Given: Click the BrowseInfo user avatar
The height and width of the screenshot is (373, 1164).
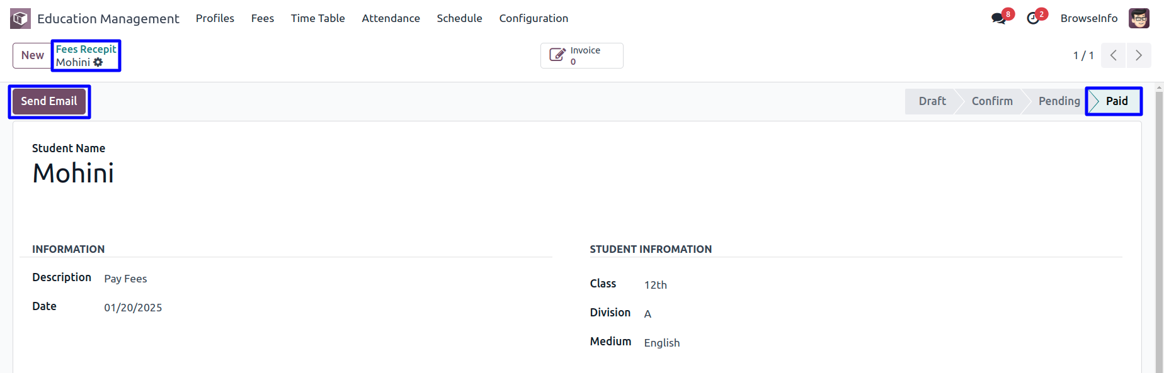Looking at the screenshot, I should 1139,18.
